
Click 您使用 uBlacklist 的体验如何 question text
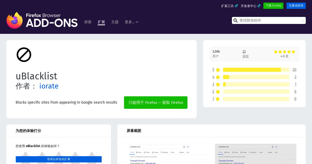(38, 146)
